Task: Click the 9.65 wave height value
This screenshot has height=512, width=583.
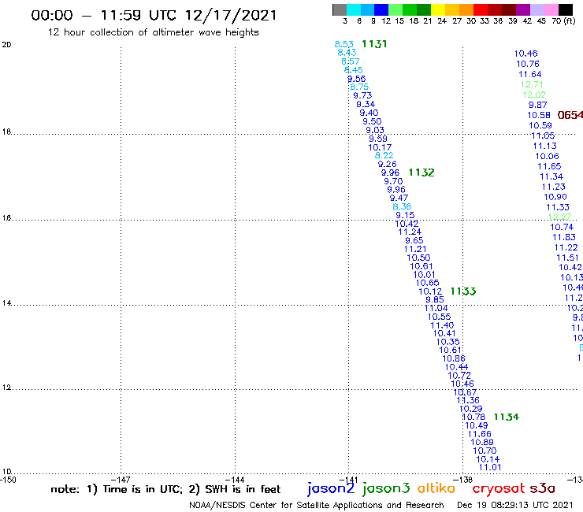Action: (414, 240)
